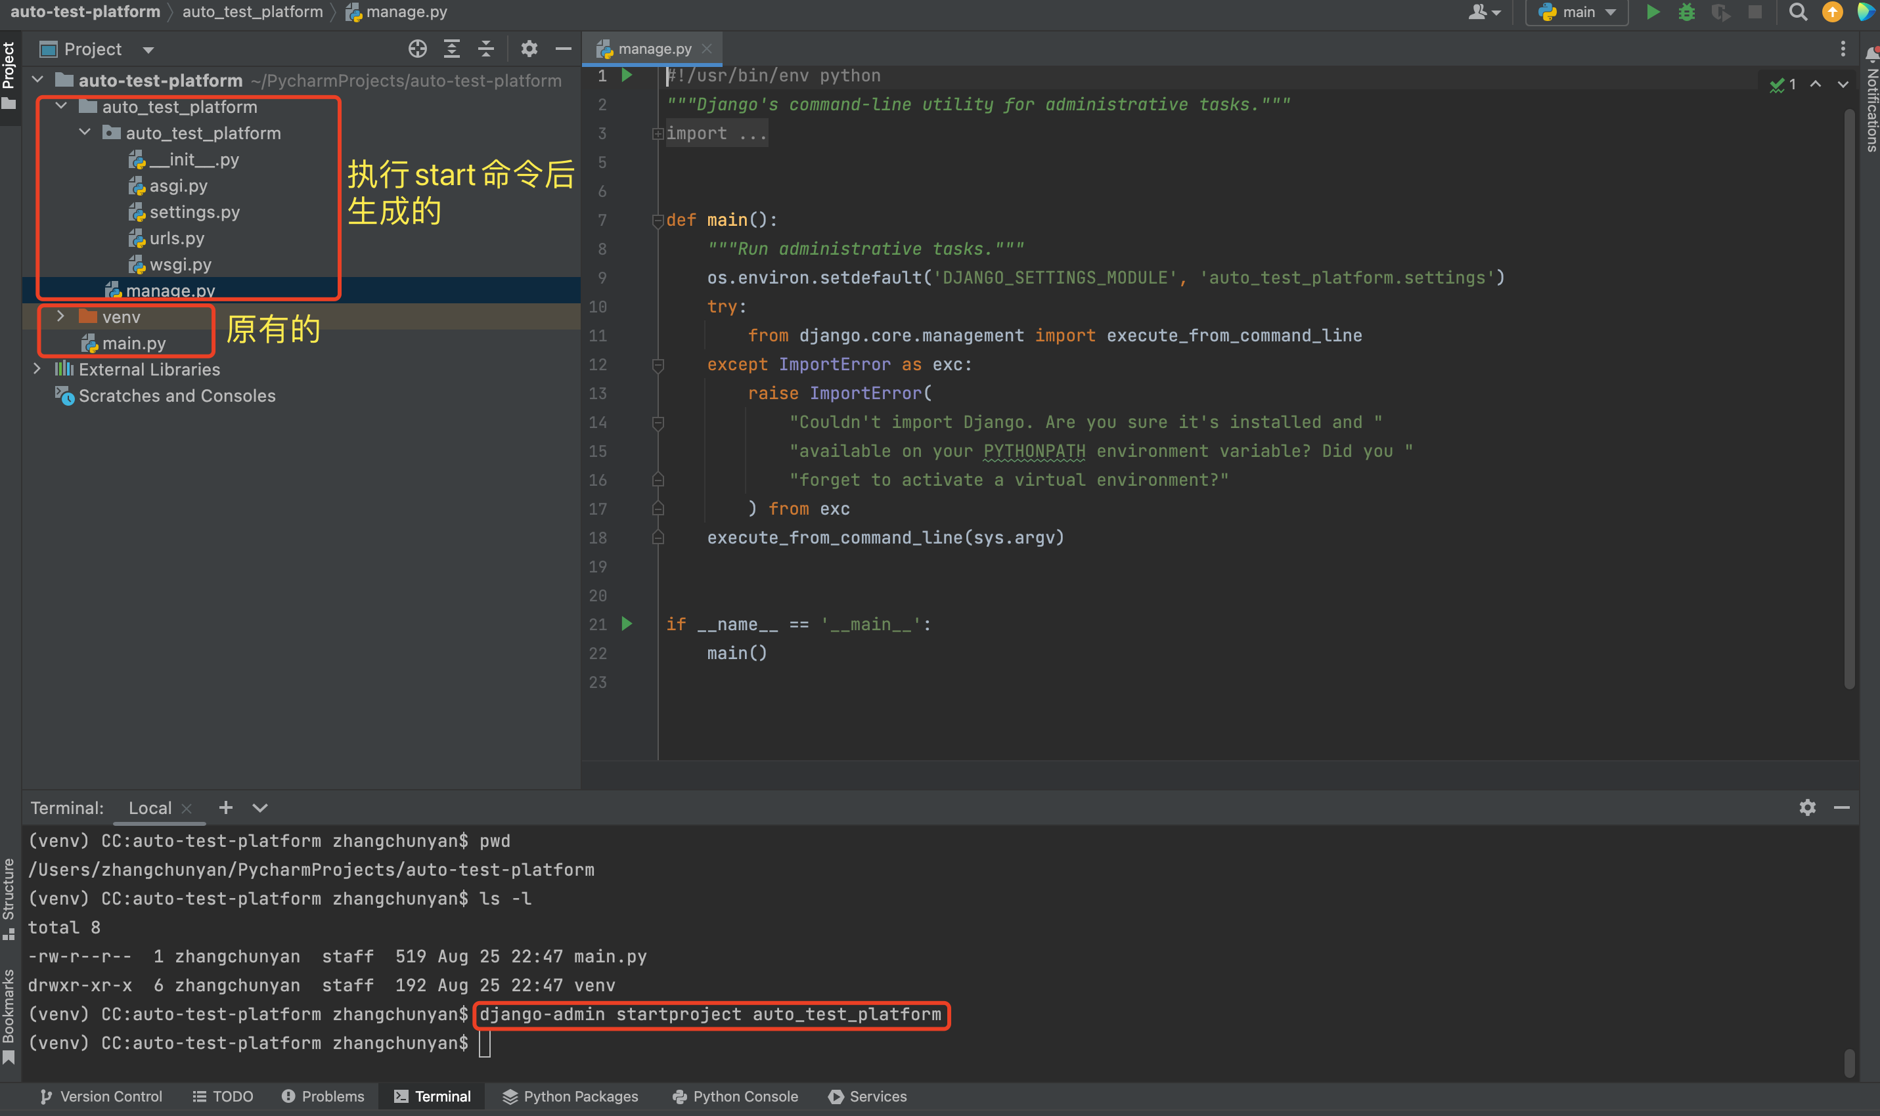Click Collapse All icon in Project panel

[486, 49]
